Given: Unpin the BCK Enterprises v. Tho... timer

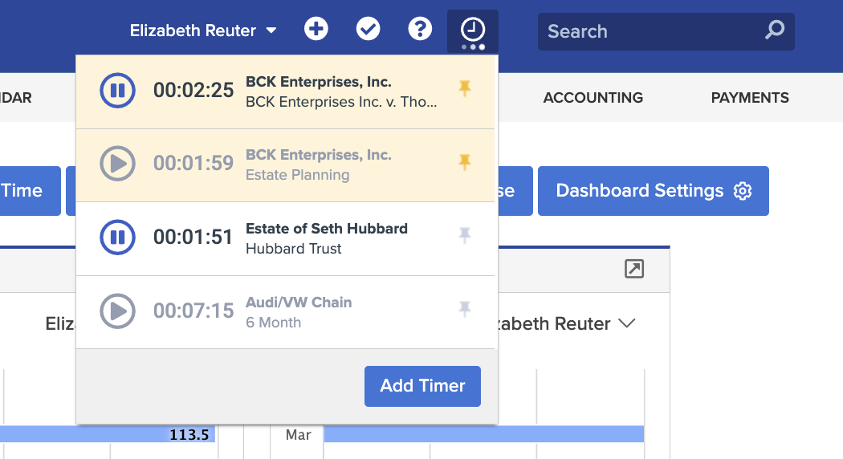Looking at the screenshot, I should [x=465, y=88].
